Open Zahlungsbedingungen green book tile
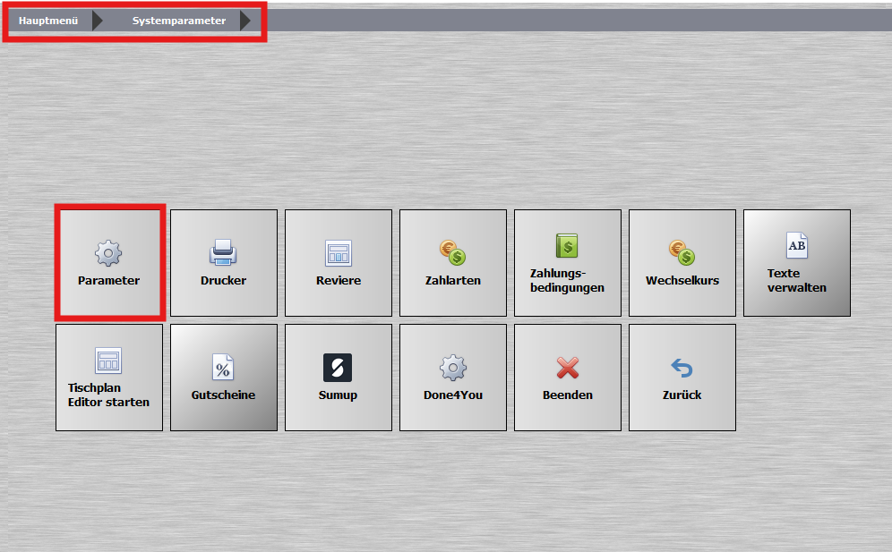Image resolution: width=892 pixels, height=552 pixels. point(568,263)
